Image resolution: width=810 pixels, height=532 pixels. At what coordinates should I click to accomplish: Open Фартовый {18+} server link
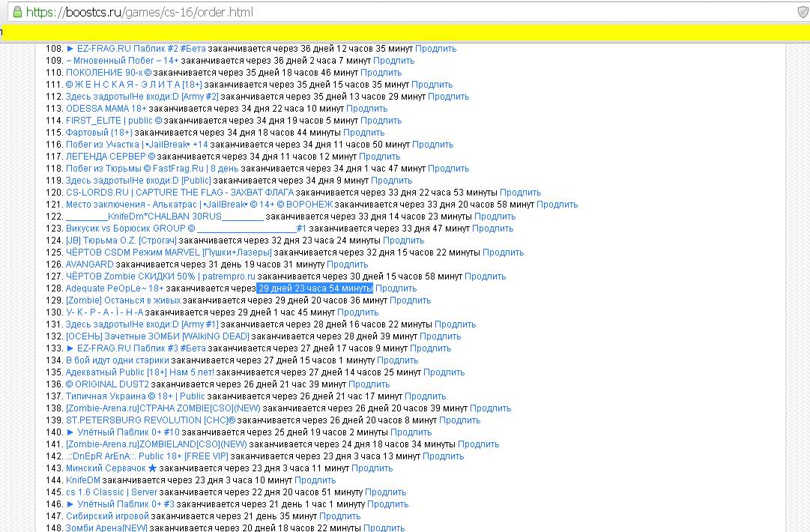pos(99,132)
